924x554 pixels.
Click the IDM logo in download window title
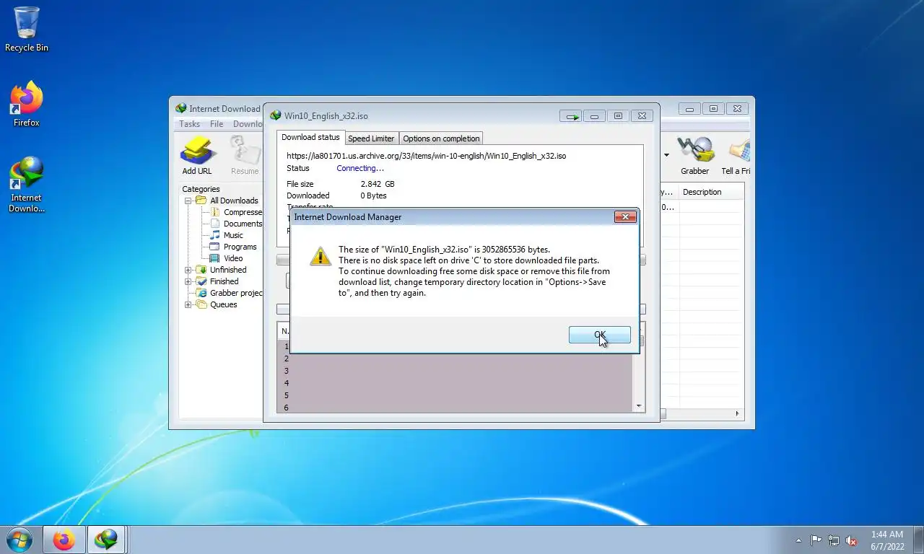[275, 115]
